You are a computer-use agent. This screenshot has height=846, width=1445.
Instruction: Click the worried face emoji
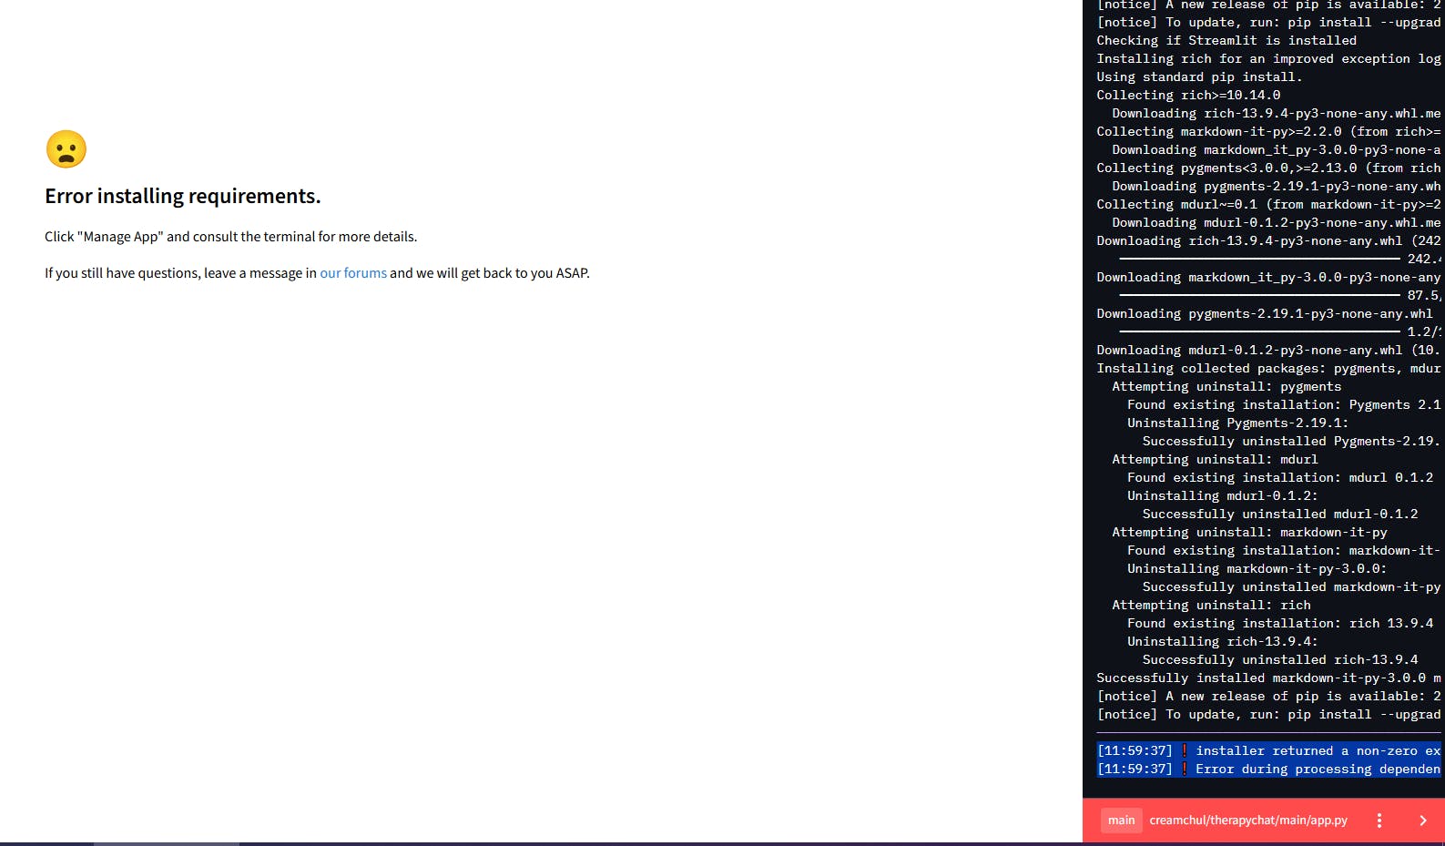pyautogui.click(x=66, y=149)
